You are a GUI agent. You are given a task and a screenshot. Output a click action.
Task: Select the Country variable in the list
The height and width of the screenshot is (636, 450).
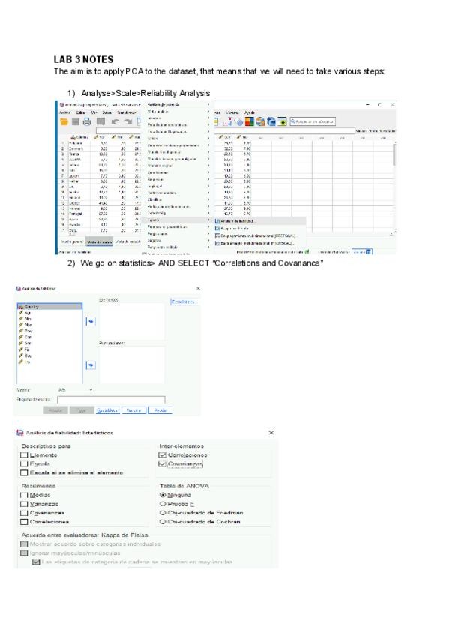pos(49,307)
